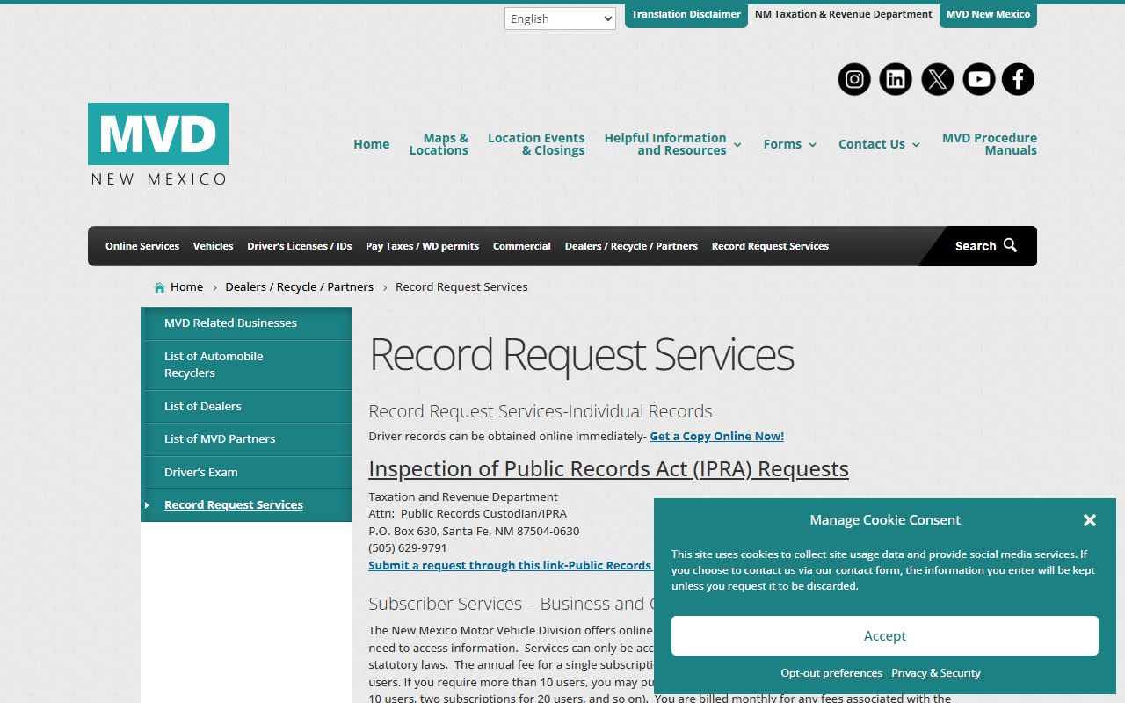1125x703 pixels.
Task: Click Submit a request through this link
Action: 511,566
